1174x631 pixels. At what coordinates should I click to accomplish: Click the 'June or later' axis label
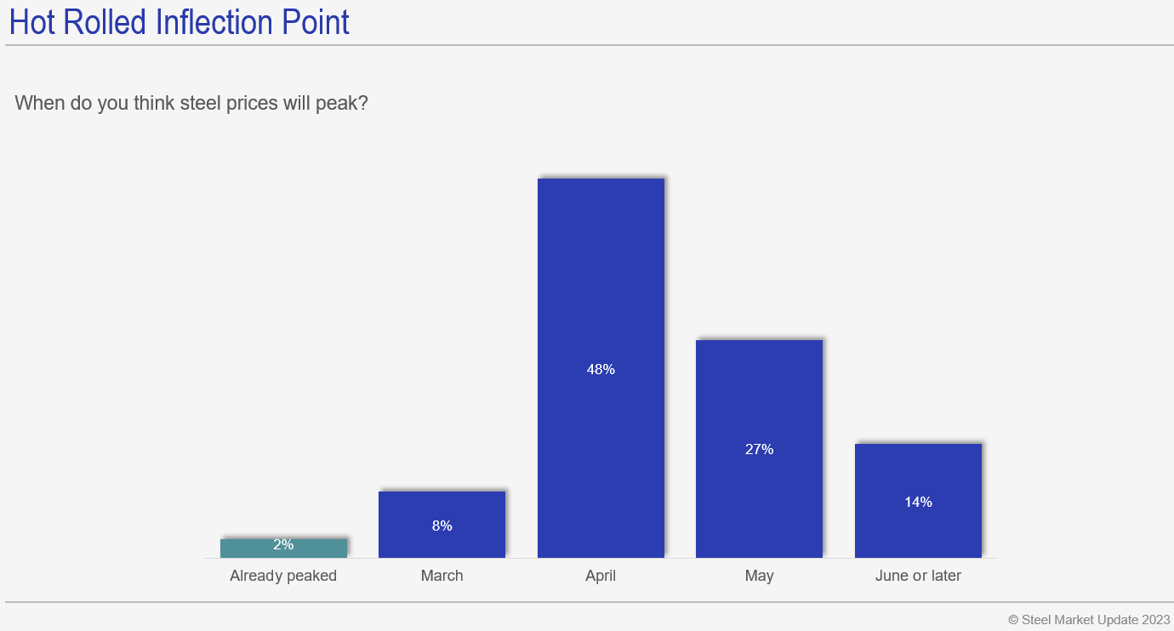click(918, 576)
